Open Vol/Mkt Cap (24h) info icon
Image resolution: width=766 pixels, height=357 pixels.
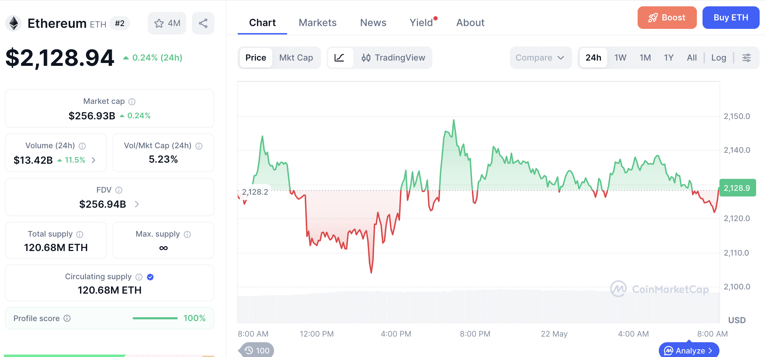click(199, 146)
